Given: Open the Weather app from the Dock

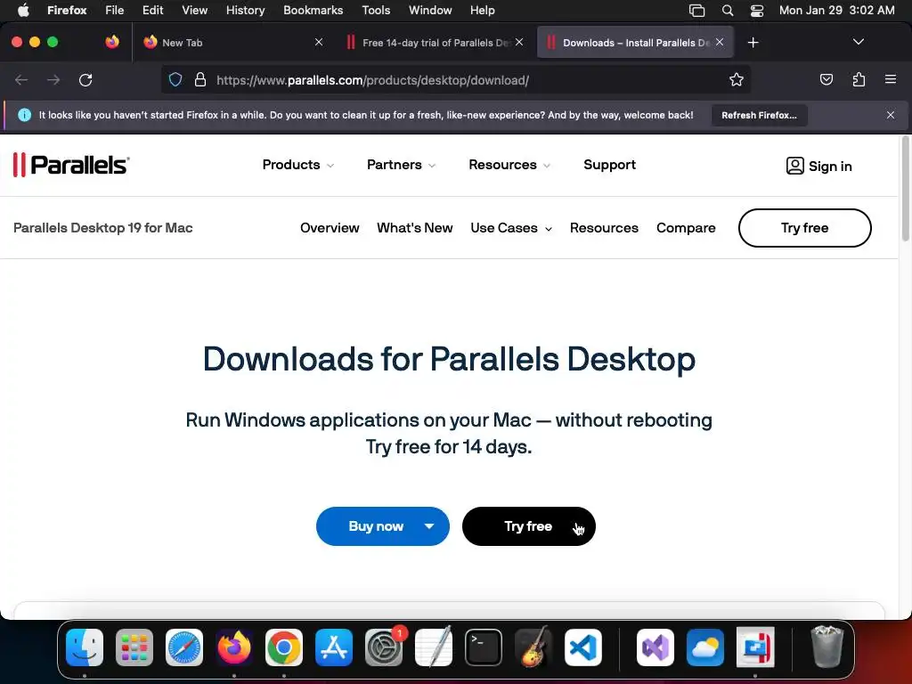Looking at the screenshot, I should coord(705,647).
